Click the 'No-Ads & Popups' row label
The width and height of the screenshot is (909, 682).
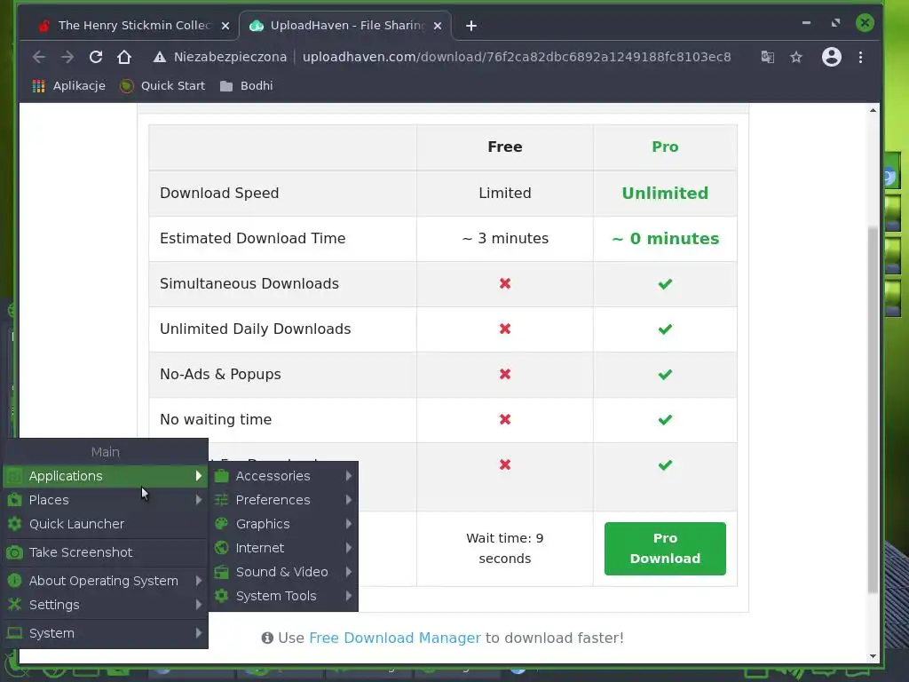[220, 375]
